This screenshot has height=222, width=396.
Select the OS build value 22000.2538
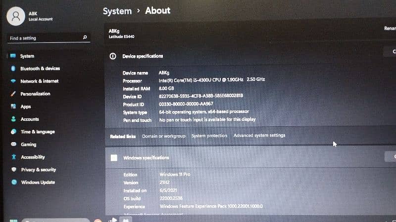171,198
